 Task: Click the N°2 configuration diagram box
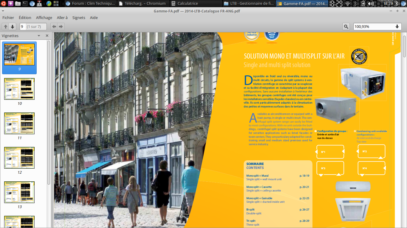(372, 151)
